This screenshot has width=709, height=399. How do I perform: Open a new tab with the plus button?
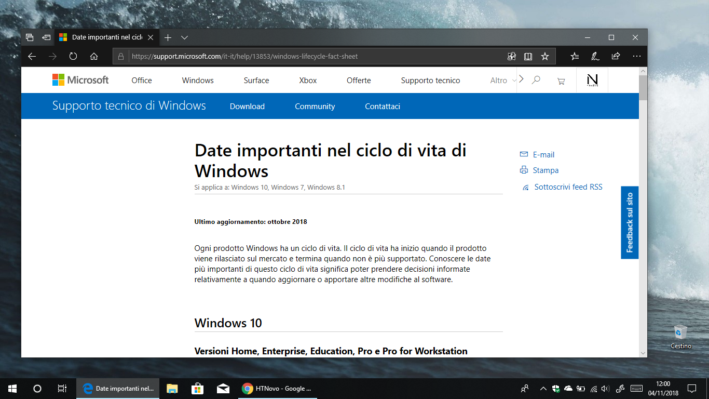[x=168, y=37]
